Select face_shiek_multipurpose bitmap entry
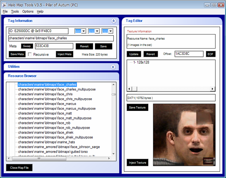 pyautogui.click(x=55, y=137)
